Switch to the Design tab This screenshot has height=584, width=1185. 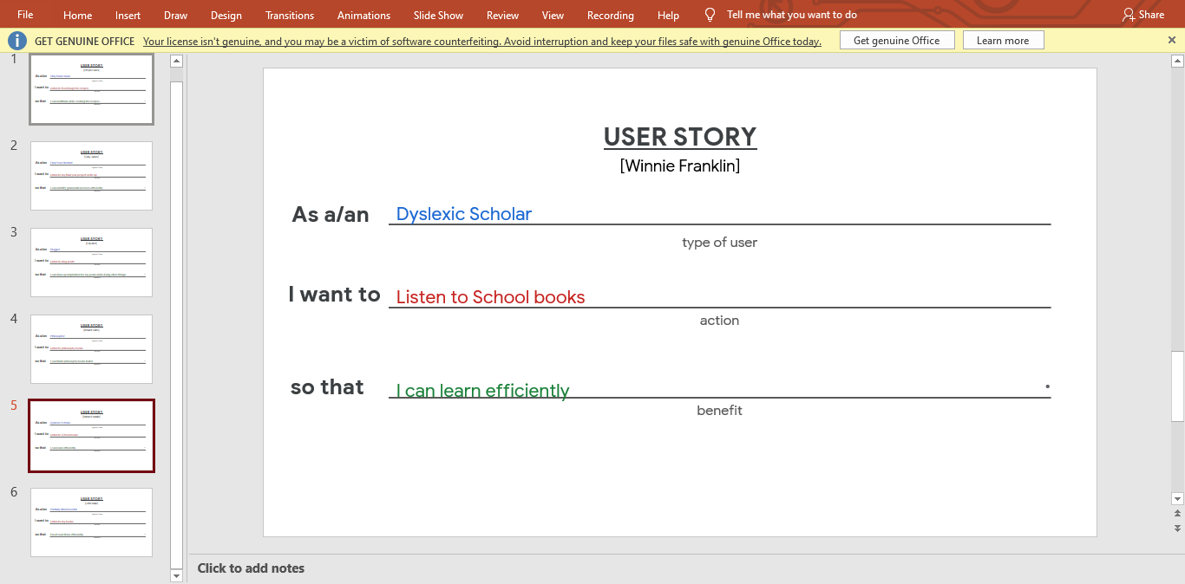pos(226,15)
